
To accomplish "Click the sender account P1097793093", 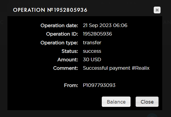I will point(99,85).
